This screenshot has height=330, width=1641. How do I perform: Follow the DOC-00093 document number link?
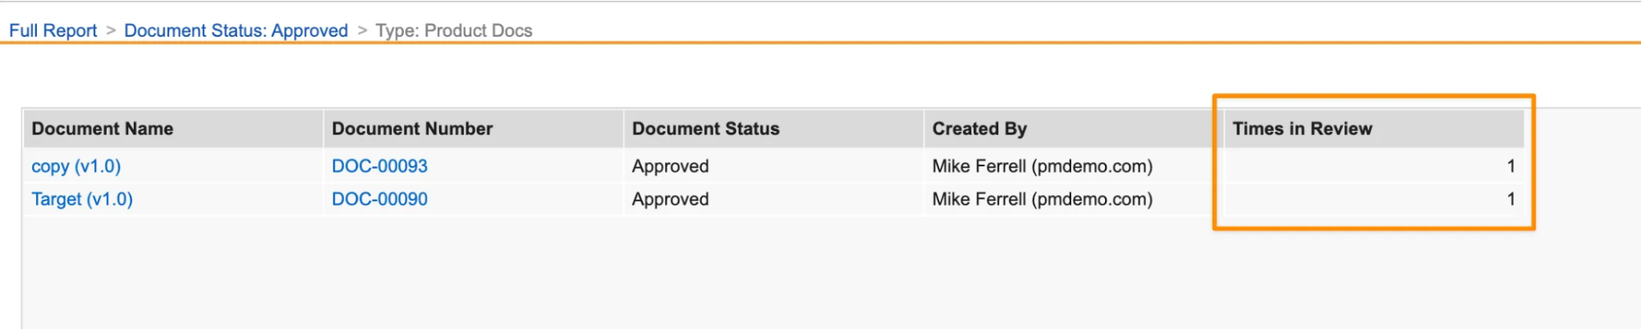(x=379, y=166)
